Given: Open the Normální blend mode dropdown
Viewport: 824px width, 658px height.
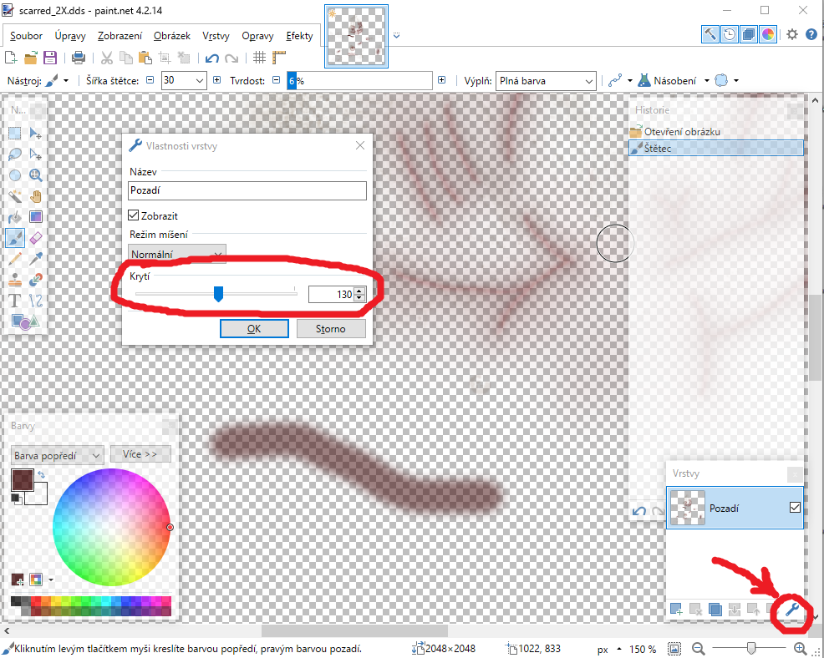Looking at the screenshot, I should click(x=177, y=254).
